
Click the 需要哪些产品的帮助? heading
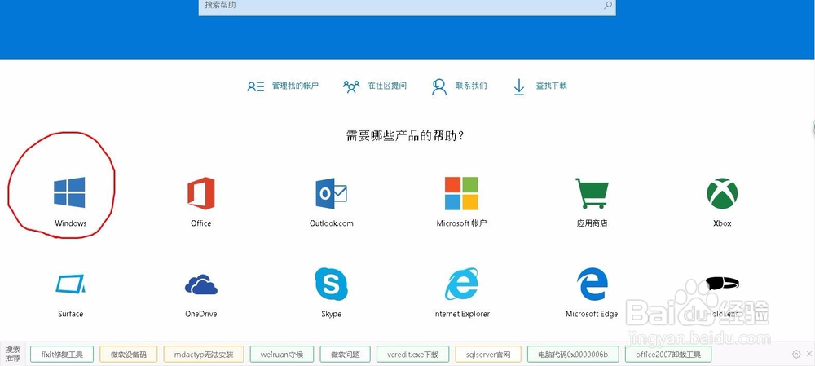point(405,136)
